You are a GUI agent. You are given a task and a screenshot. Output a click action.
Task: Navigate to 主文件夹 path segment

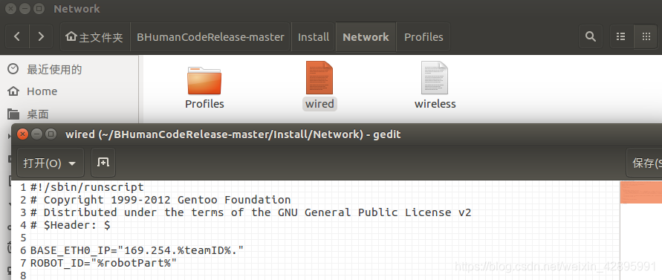coord(95,36)
